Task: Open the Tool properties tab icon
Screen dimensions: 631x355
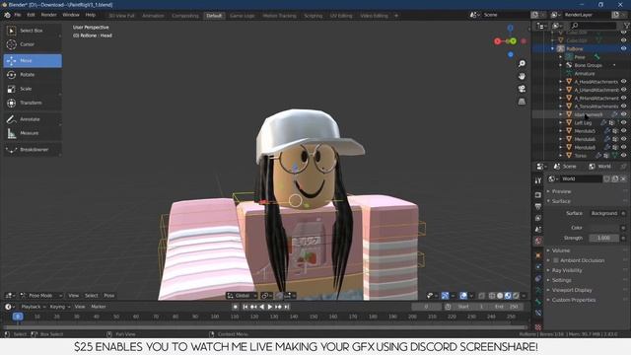Action: 538,180
